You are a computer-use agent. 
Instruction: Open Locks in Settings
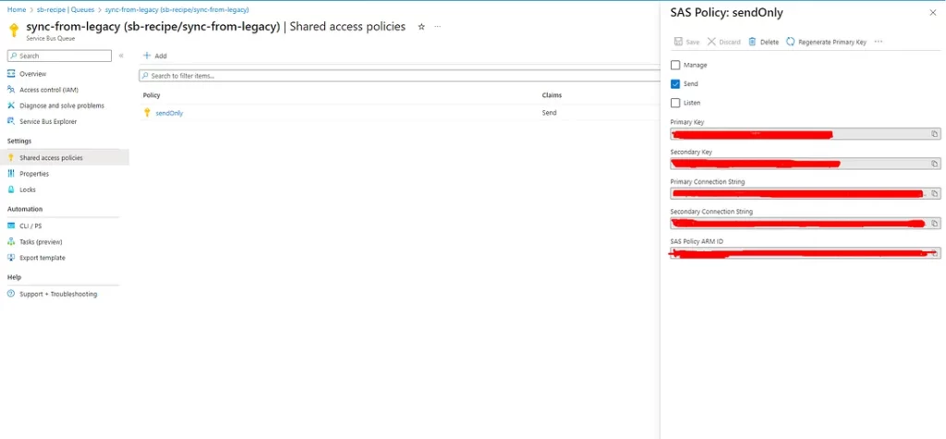27,189
